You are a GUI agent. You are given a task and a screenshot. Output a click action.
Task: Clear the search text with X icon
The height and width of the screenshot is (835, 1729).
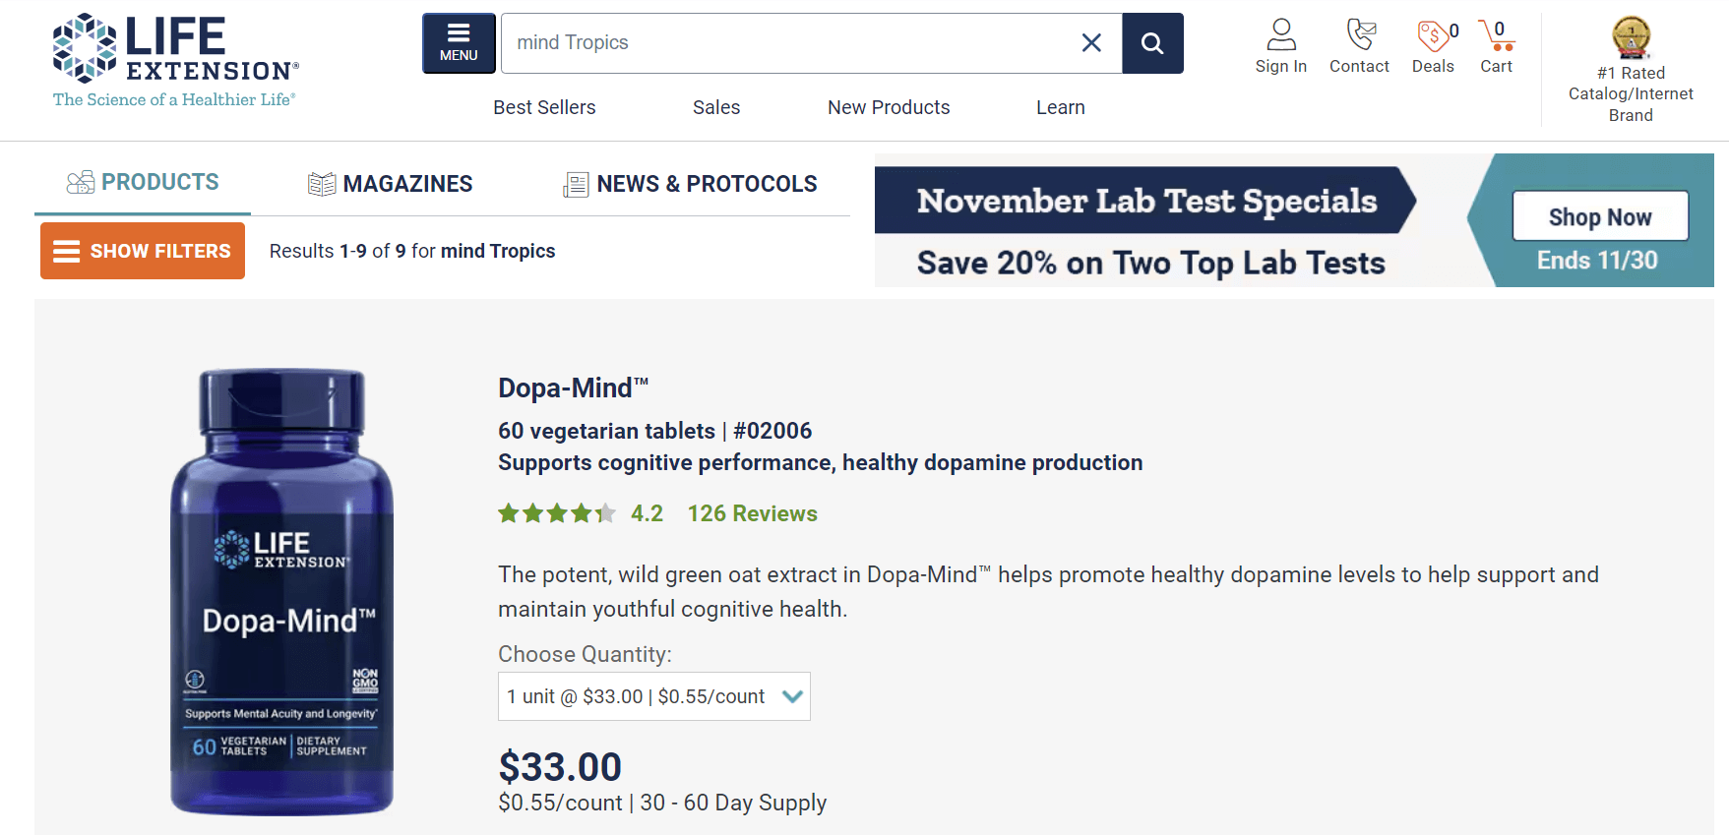[x=1091, y=43]
